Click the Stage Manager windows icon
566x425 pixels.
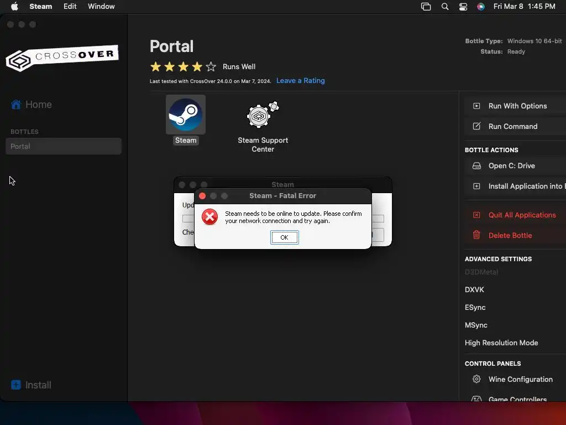426,7
